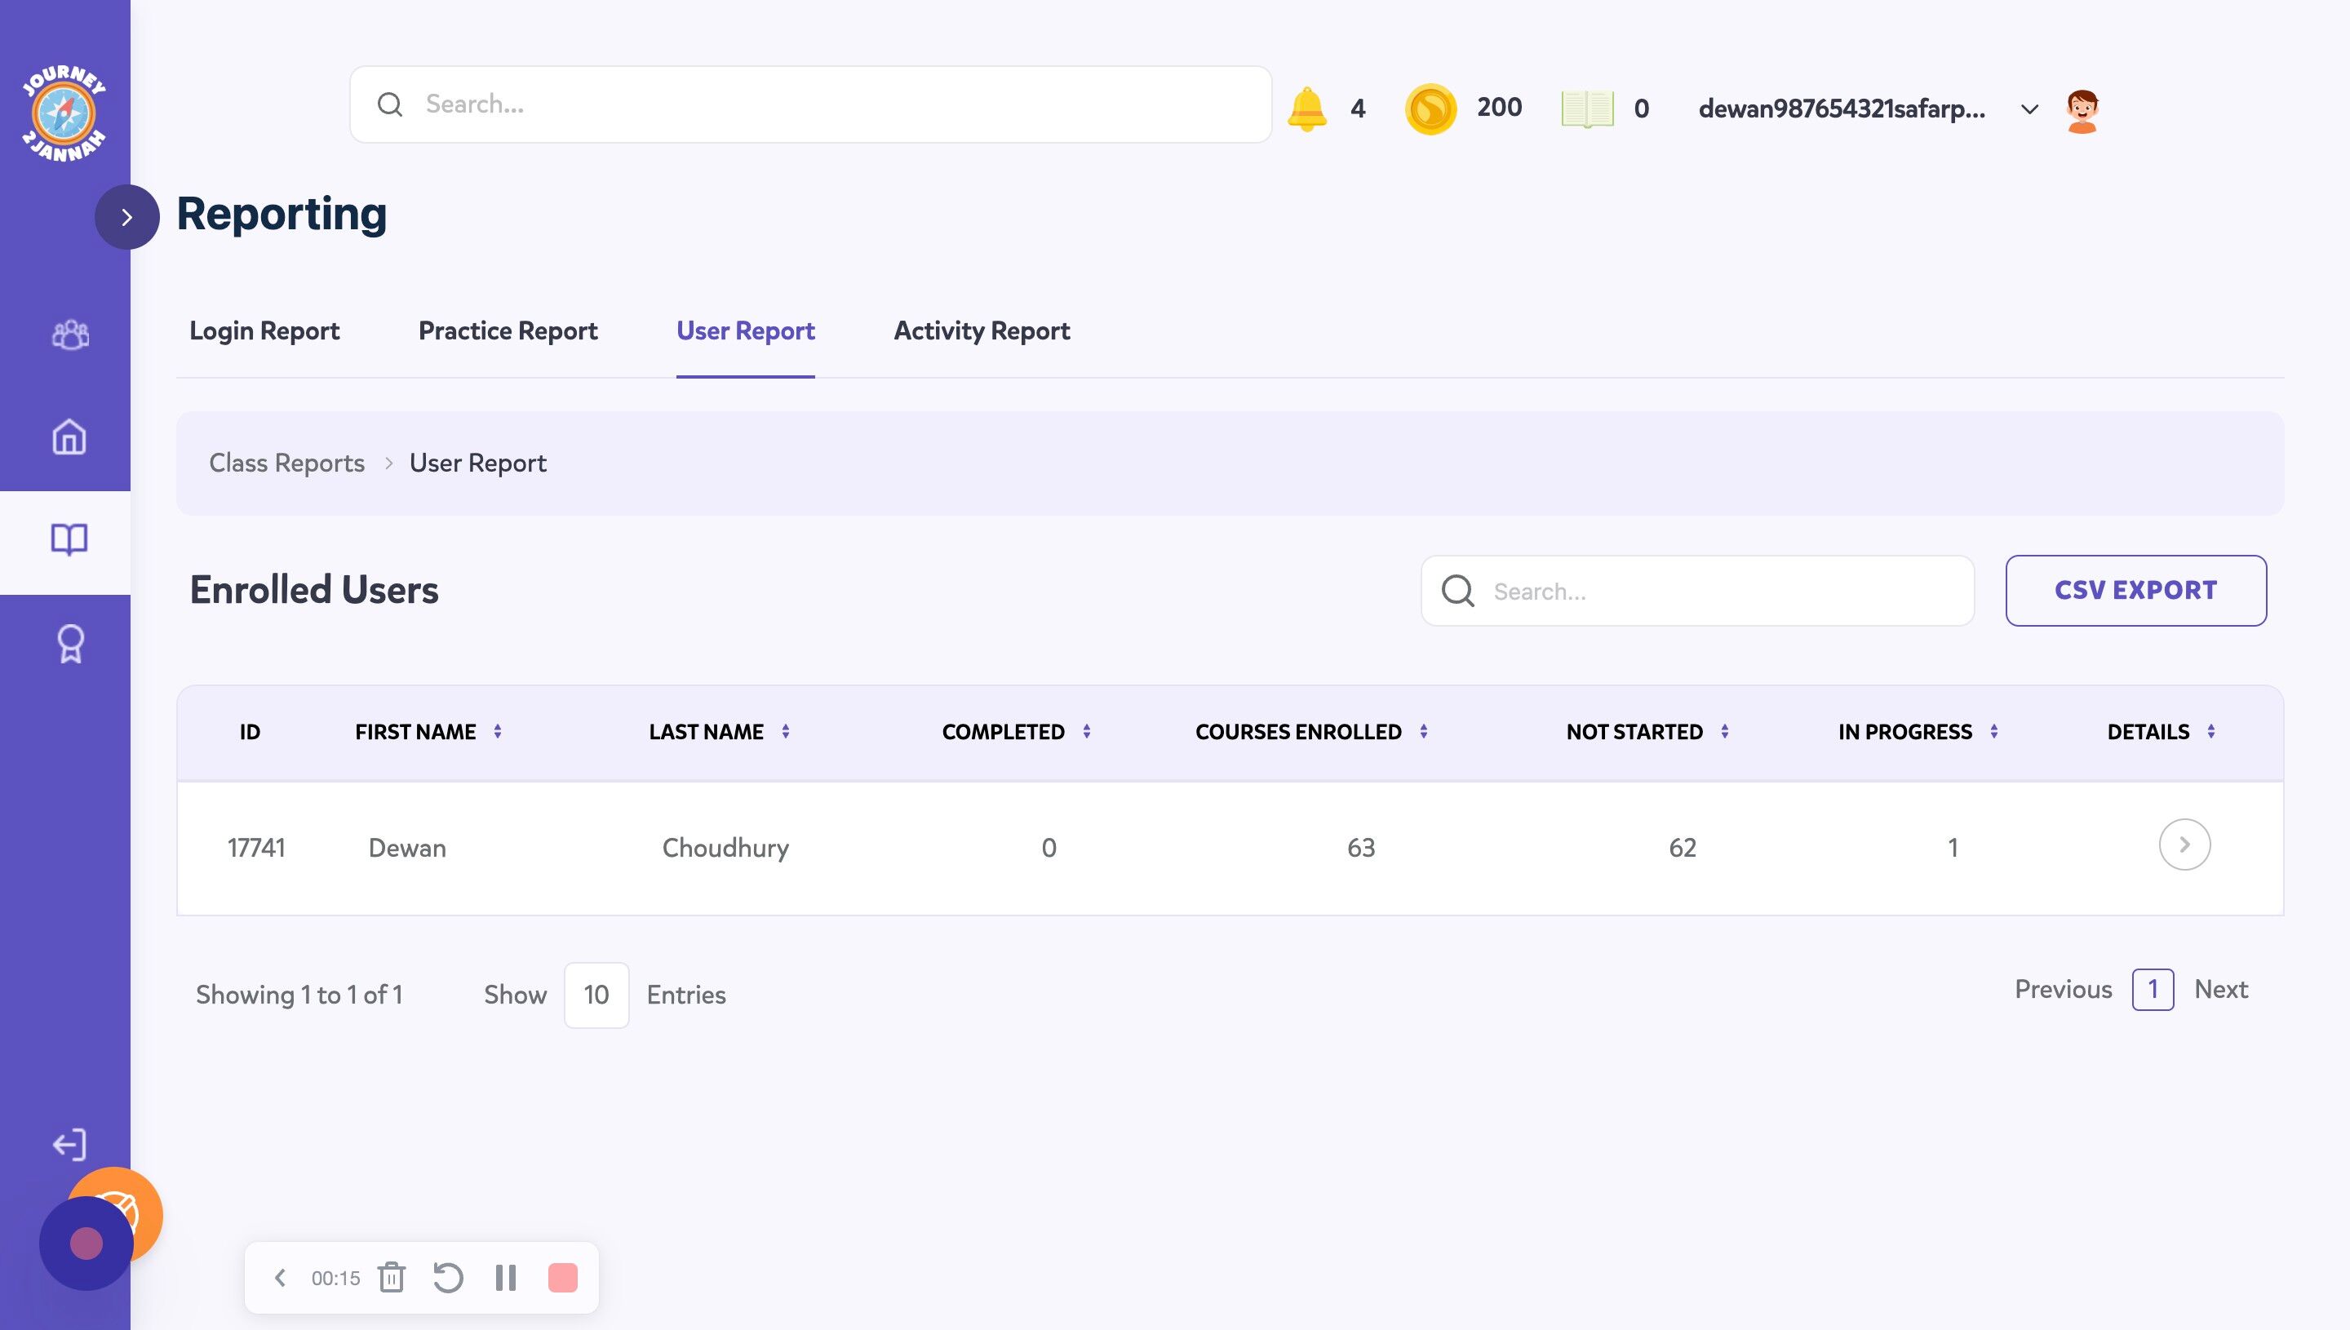Switch to the Login Report tab
This screenshot has width=2350, height=1330.
click(264, 330)
